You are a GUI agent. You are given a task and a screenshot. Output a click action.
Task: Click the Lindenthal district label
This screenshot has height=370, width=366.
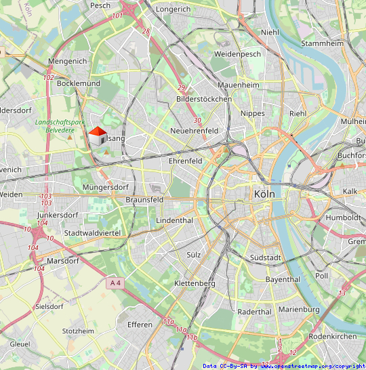(x=174, y=220)
